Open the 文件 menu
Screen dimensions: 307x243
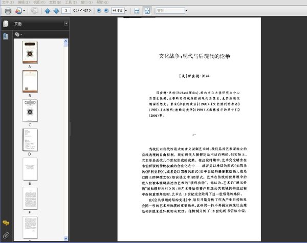pyautogui.click(x=8, y=2)
